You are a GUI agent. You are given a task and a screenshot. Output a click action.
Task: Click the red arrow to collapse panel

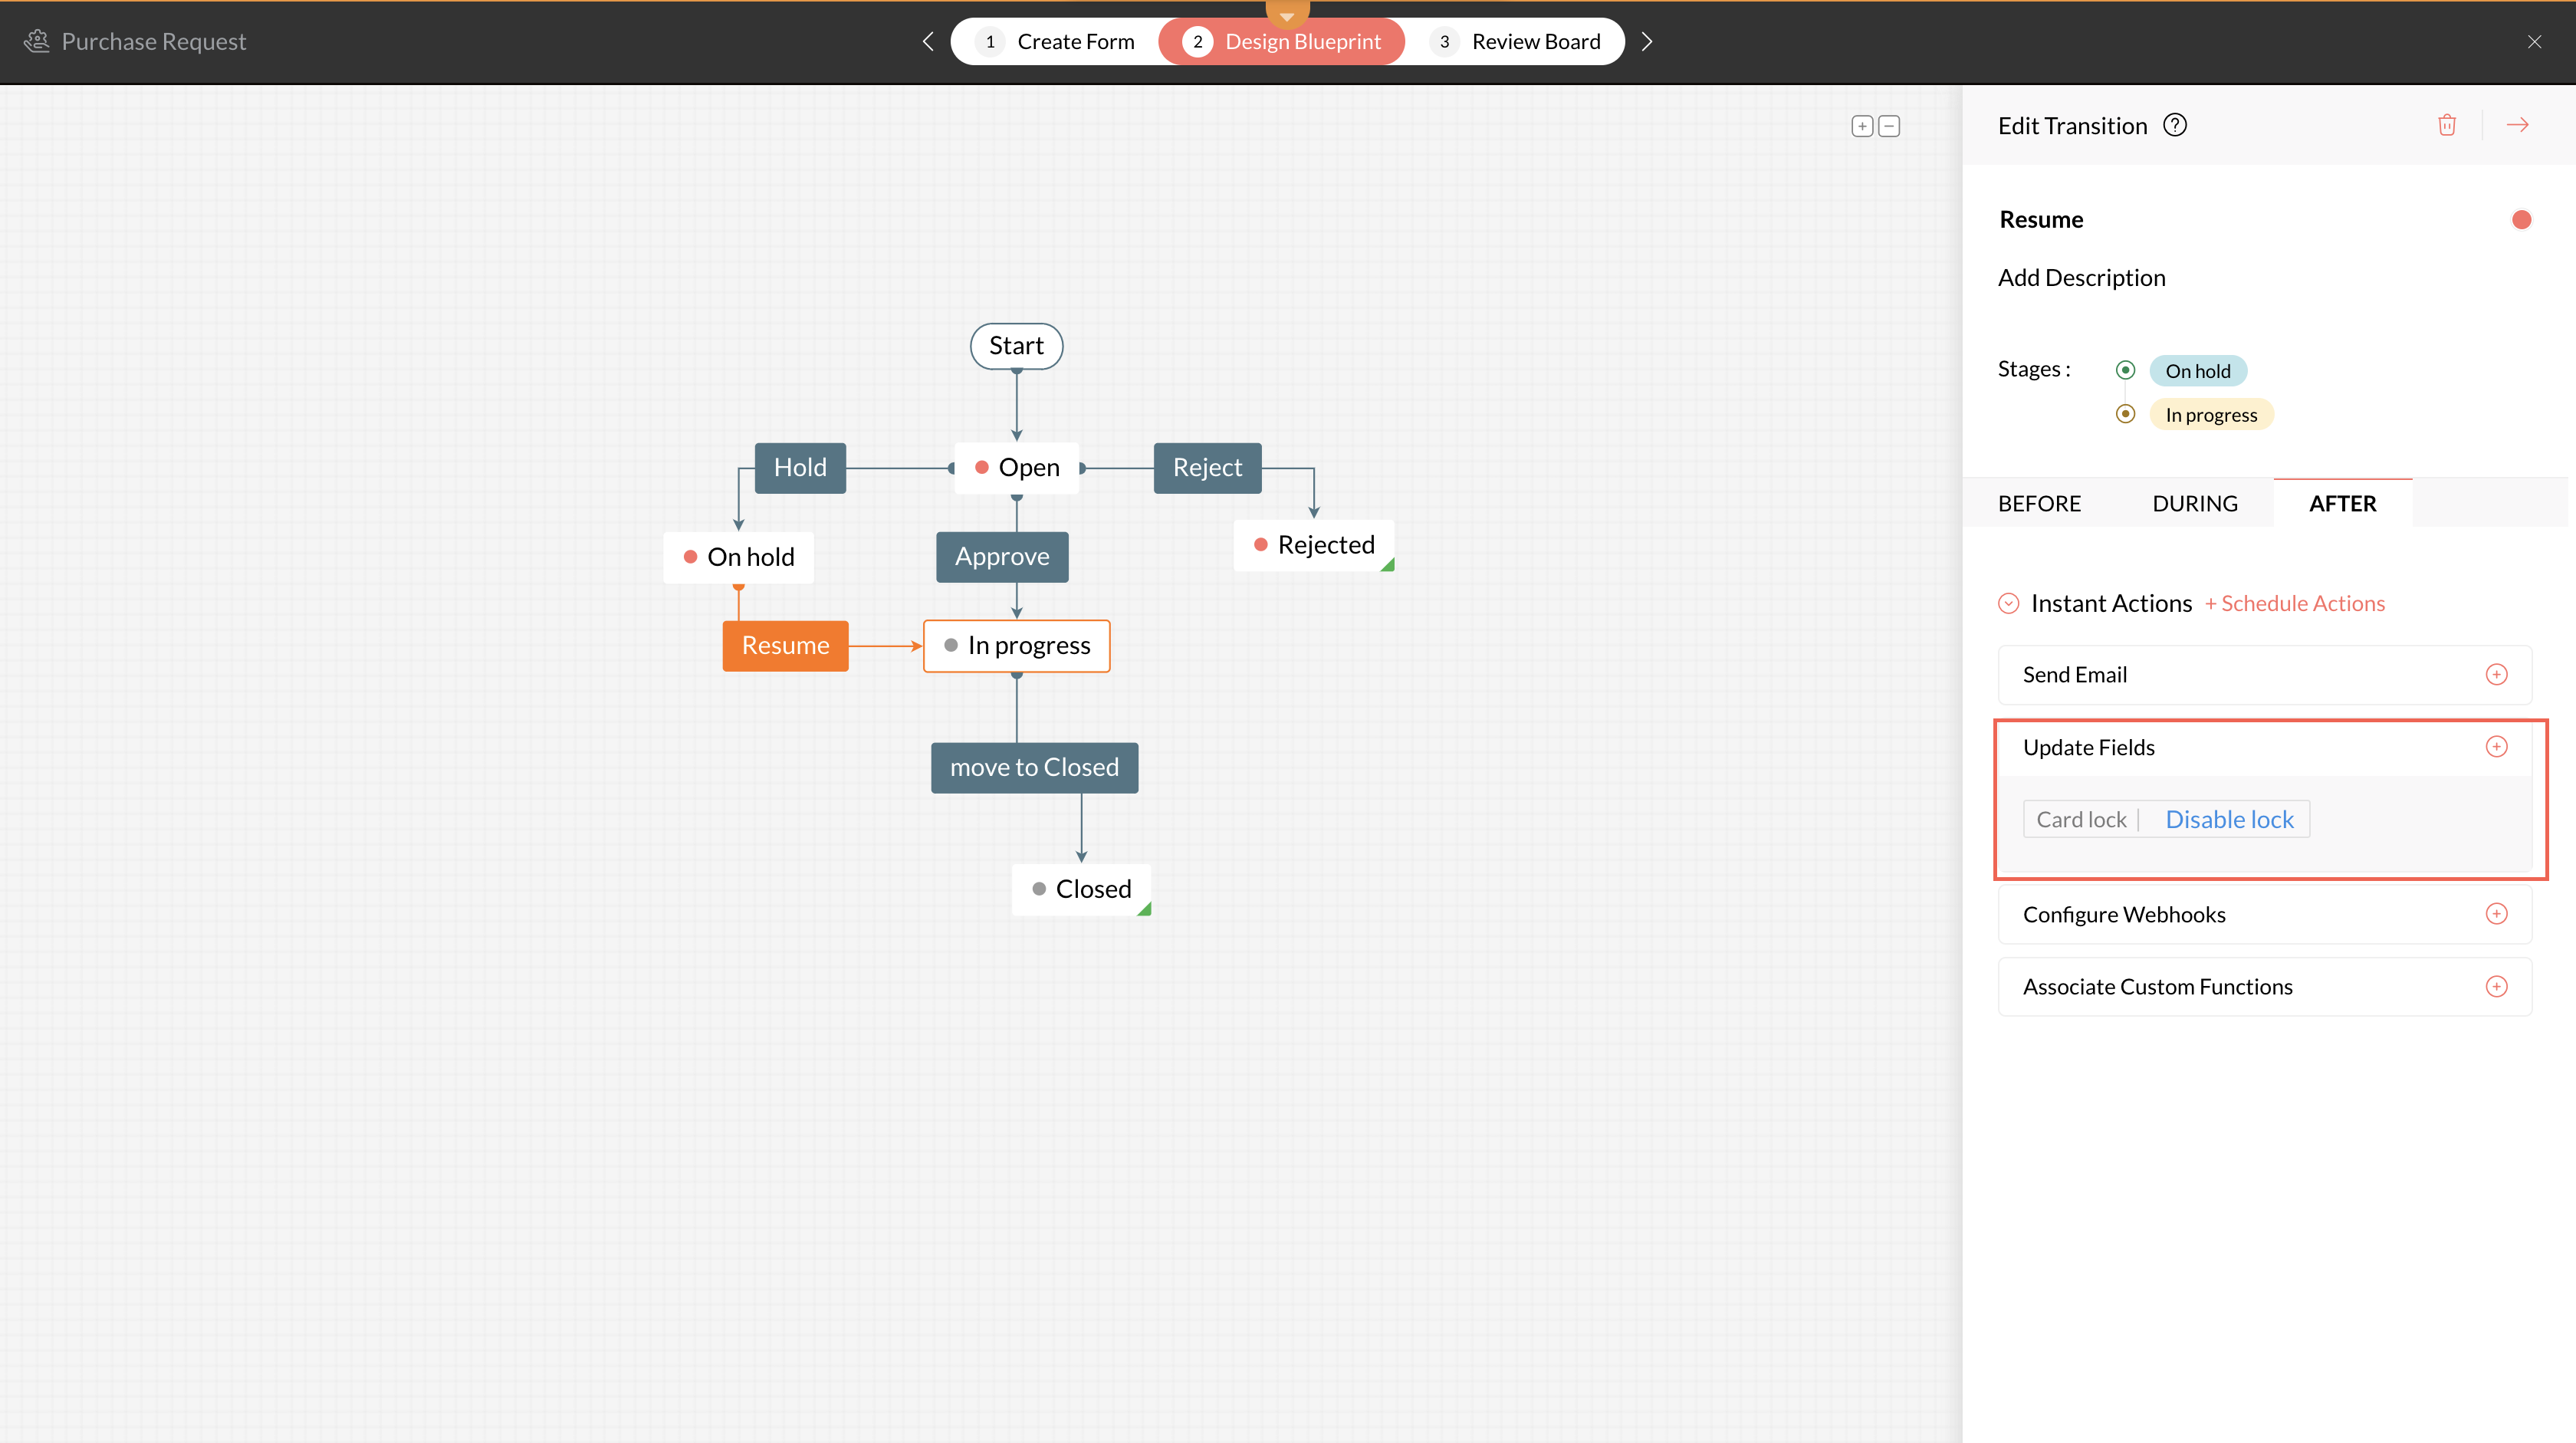pyautogui.click(x=2517, y=125)
